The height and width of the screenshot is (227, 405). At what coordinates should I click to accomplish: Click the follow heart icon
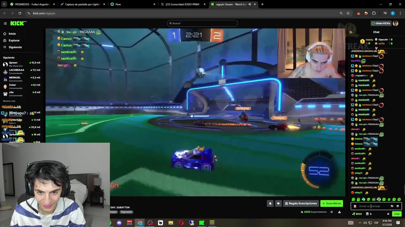click(x=278, y=204)
